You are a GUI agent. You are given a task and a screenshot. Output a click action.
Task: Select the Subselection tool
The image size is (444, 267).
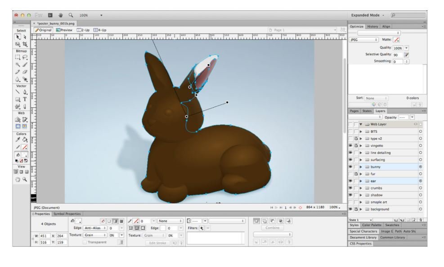(25, 37)
